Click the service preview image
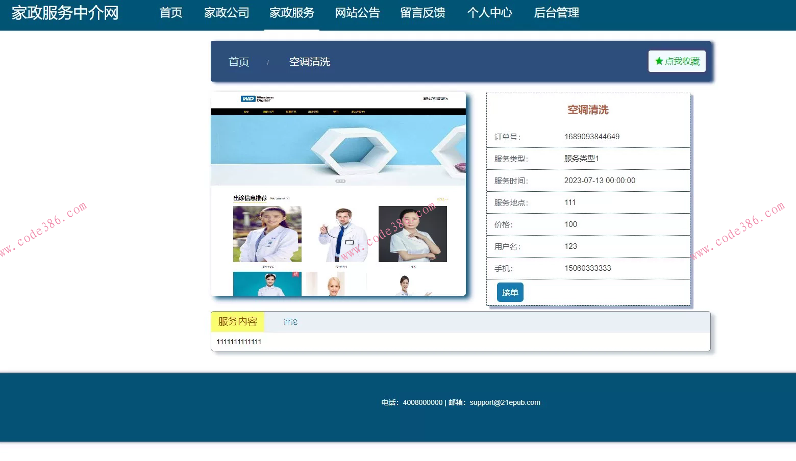 338,193
